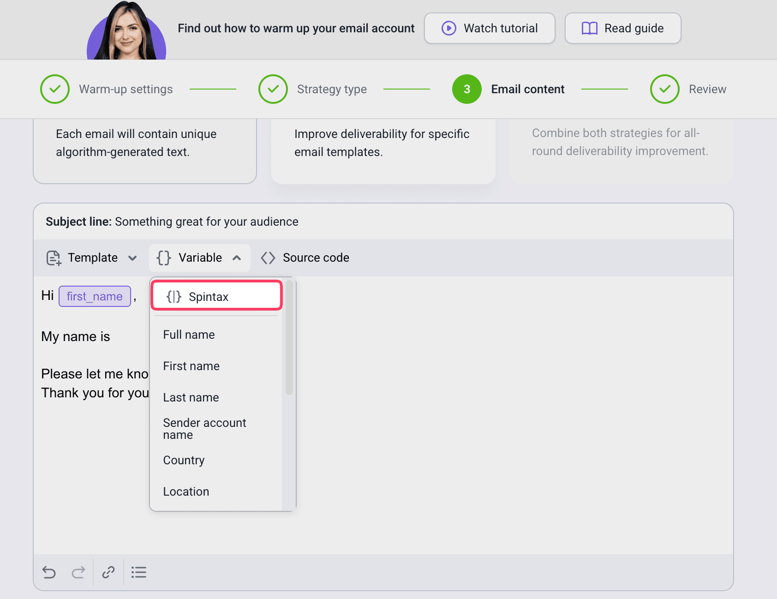Screen dimensions: 777x599
Task: Click the Template document icon
Action: coord(54,258)
